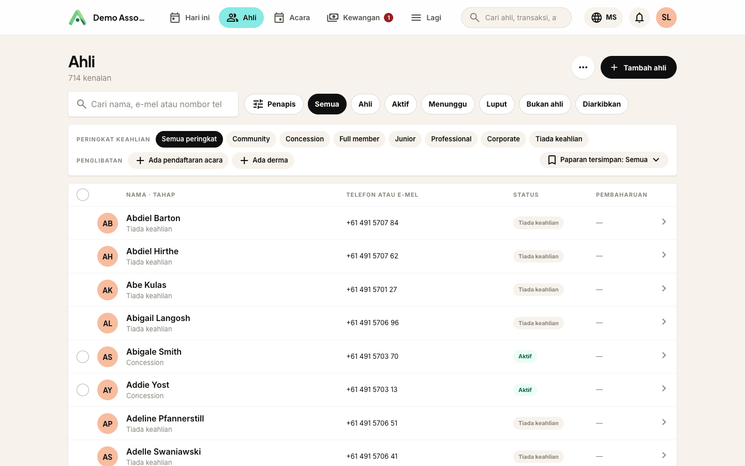Switch to the Acara tab
745x466 pixels.
pos(292,18)
